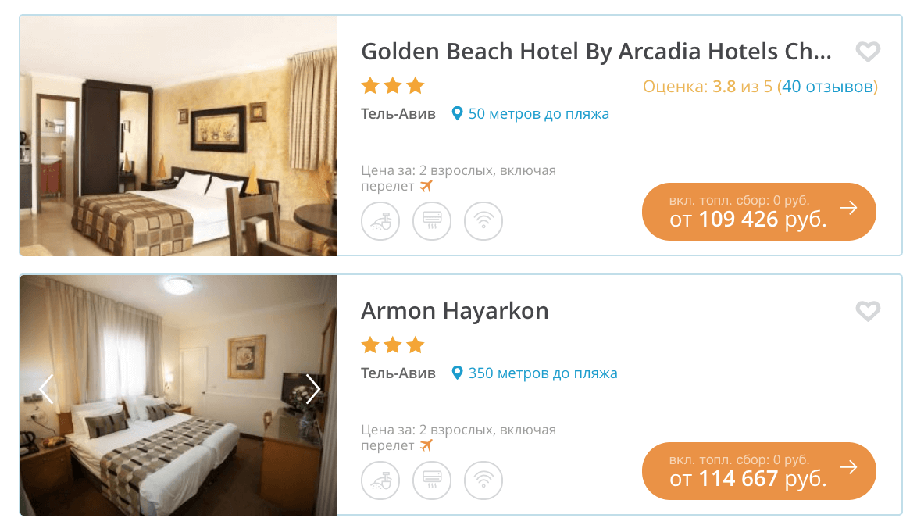Click the beach amenity icon for Golden Beach Hotel
This screenshot has height=525, width=917.
pos(380,221)
